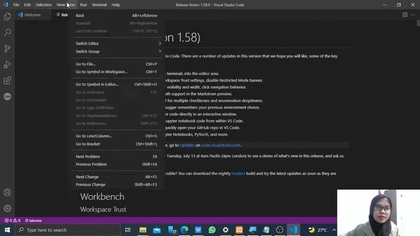Viewport: 420px width, 236px height.
Task: Open the code.visualstudio.com link
Action: pyautogui.click(x=220, y=145)
